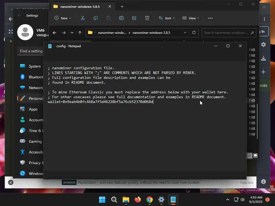Open the New dropdown in File Explorer
Image resolution: width=275 pixels, height=206 pixels.
click(63, 18)
